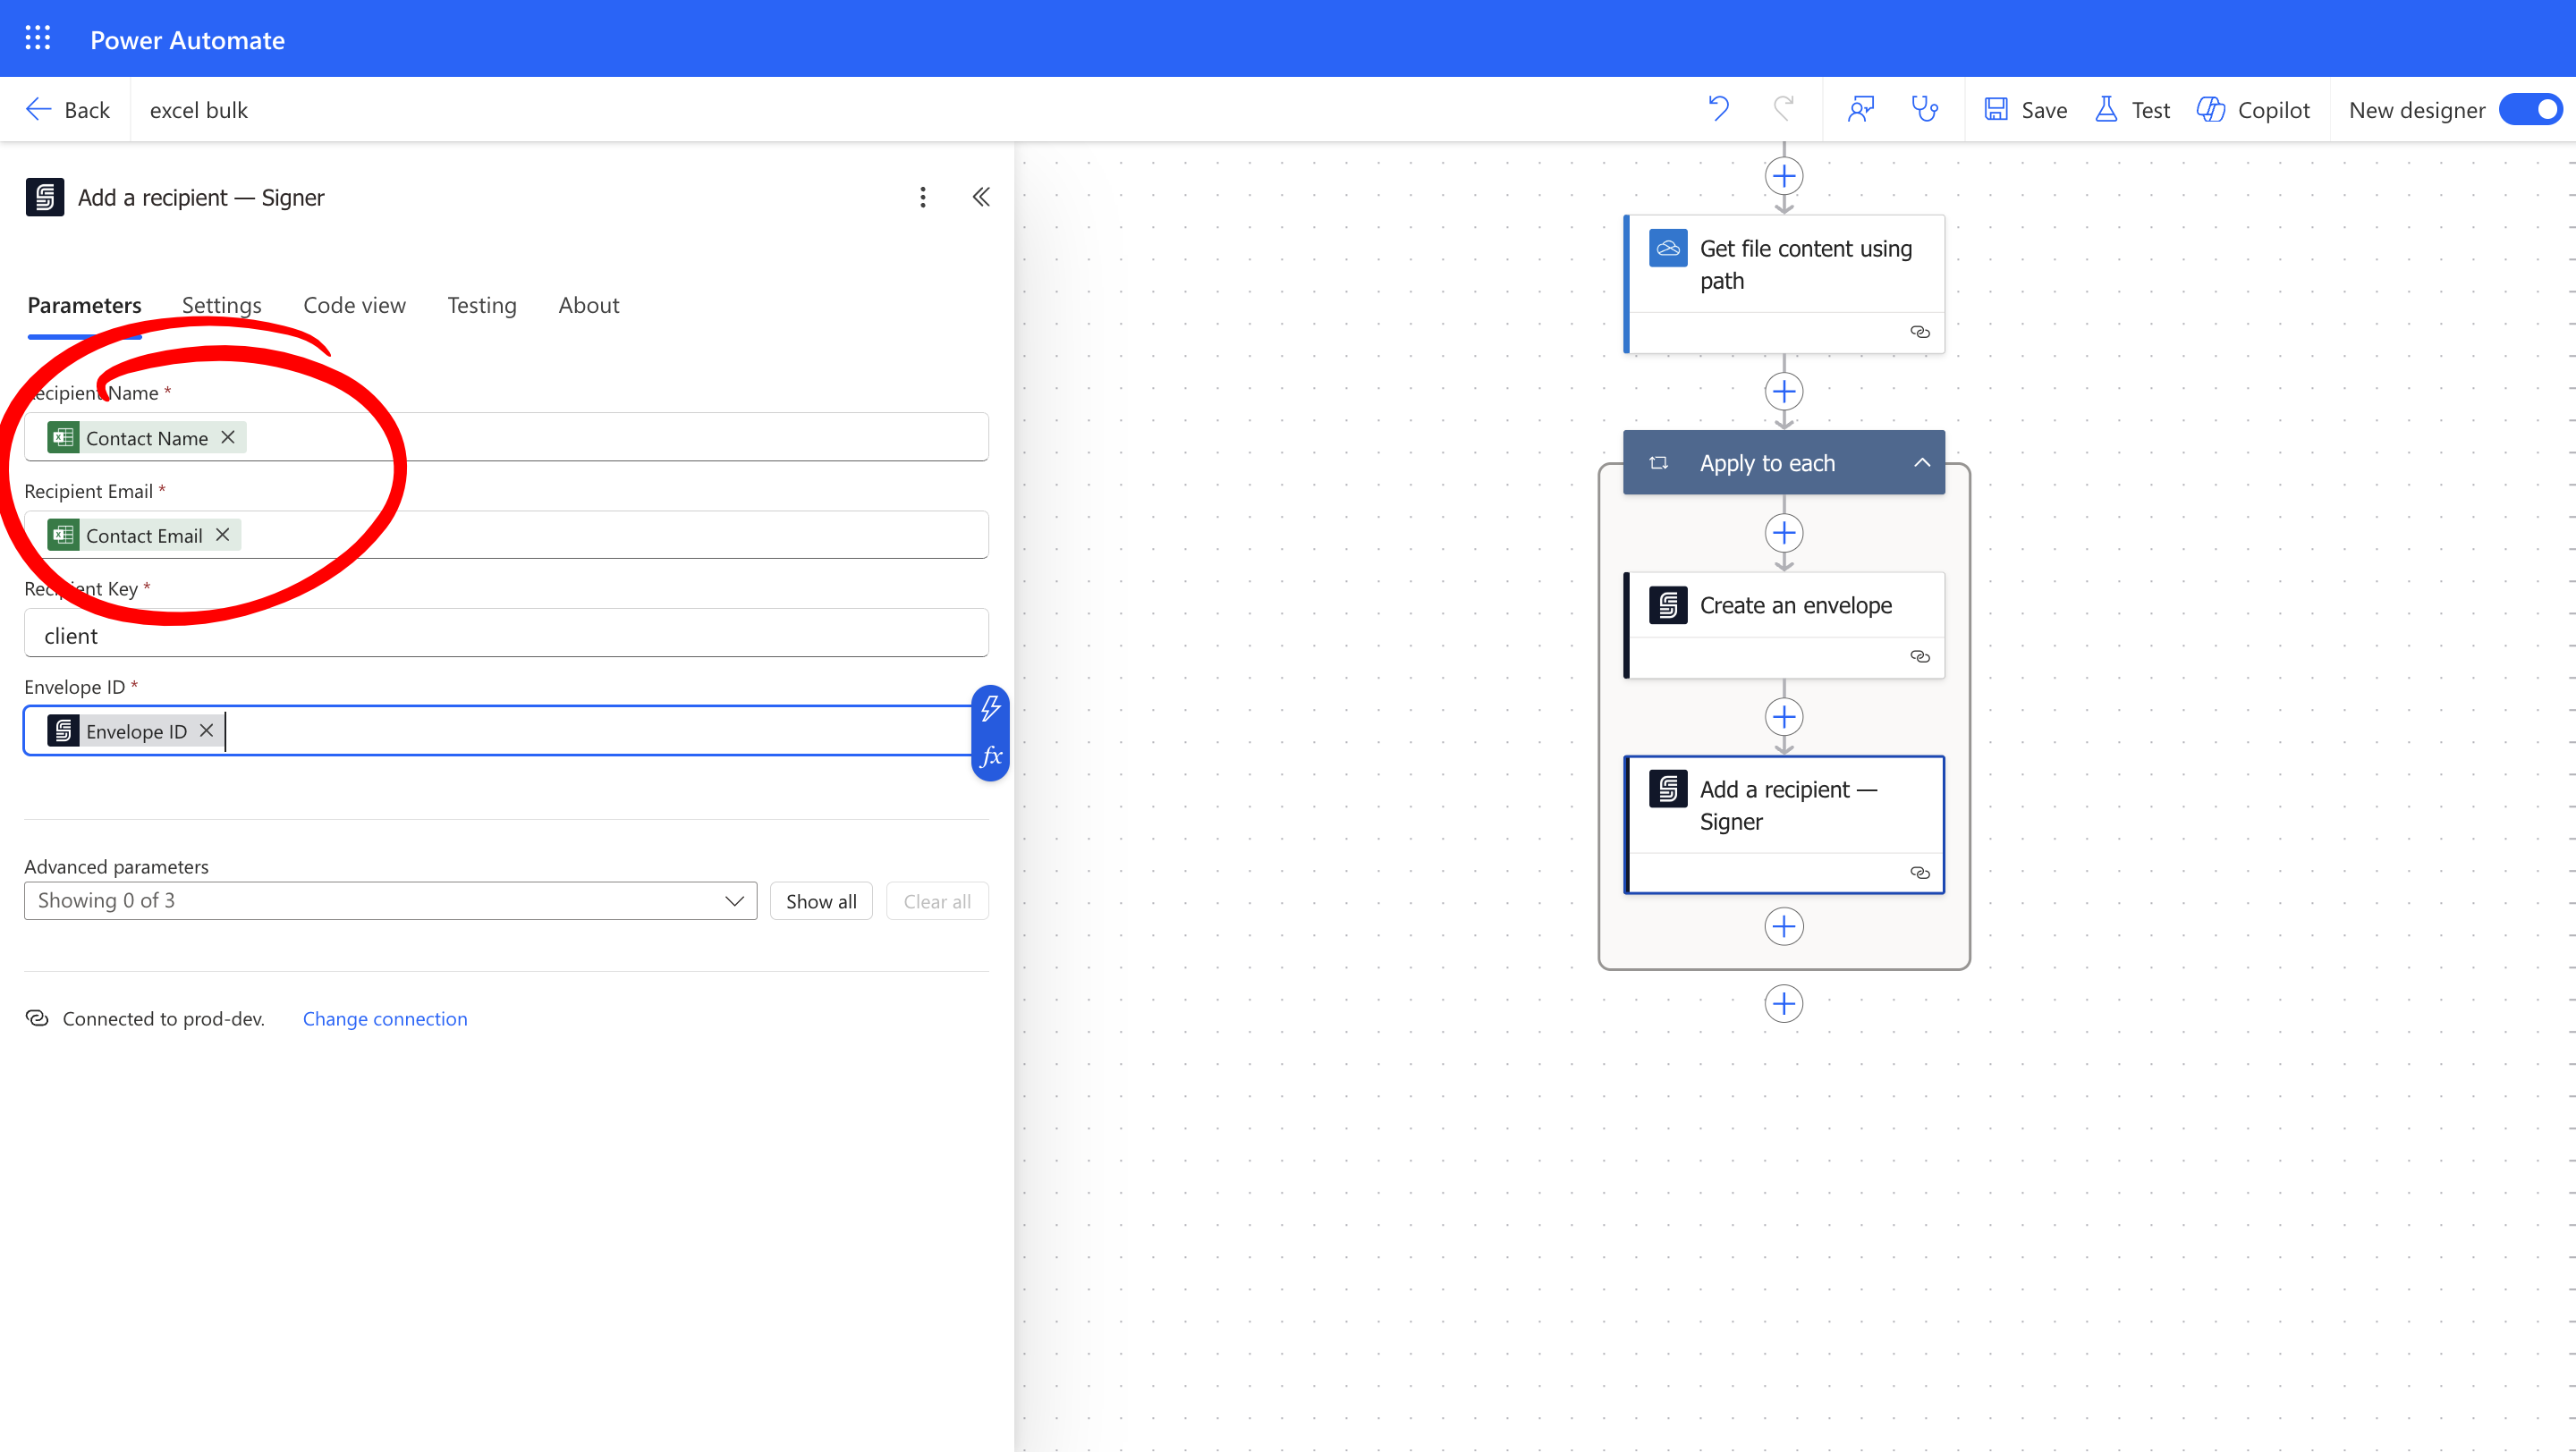Remove the Contact Email token
The height and width of the screenshot is (1452, 2576).
point(222,535)
